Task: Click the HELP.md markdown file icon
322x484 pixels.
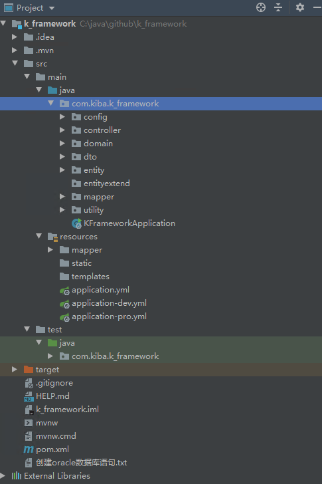Action: click(29, 396)
